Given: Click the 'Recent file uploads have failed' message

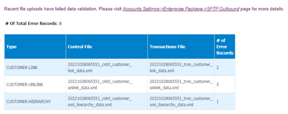Looking at the screenshot, I should tap(144, 9).
